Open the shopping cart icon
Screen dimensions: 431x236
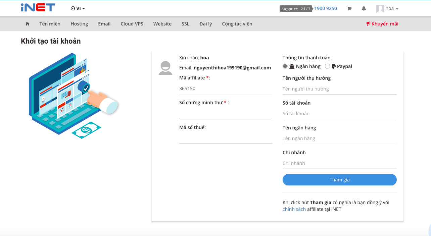pyautogui.click(x=349, y=8)
